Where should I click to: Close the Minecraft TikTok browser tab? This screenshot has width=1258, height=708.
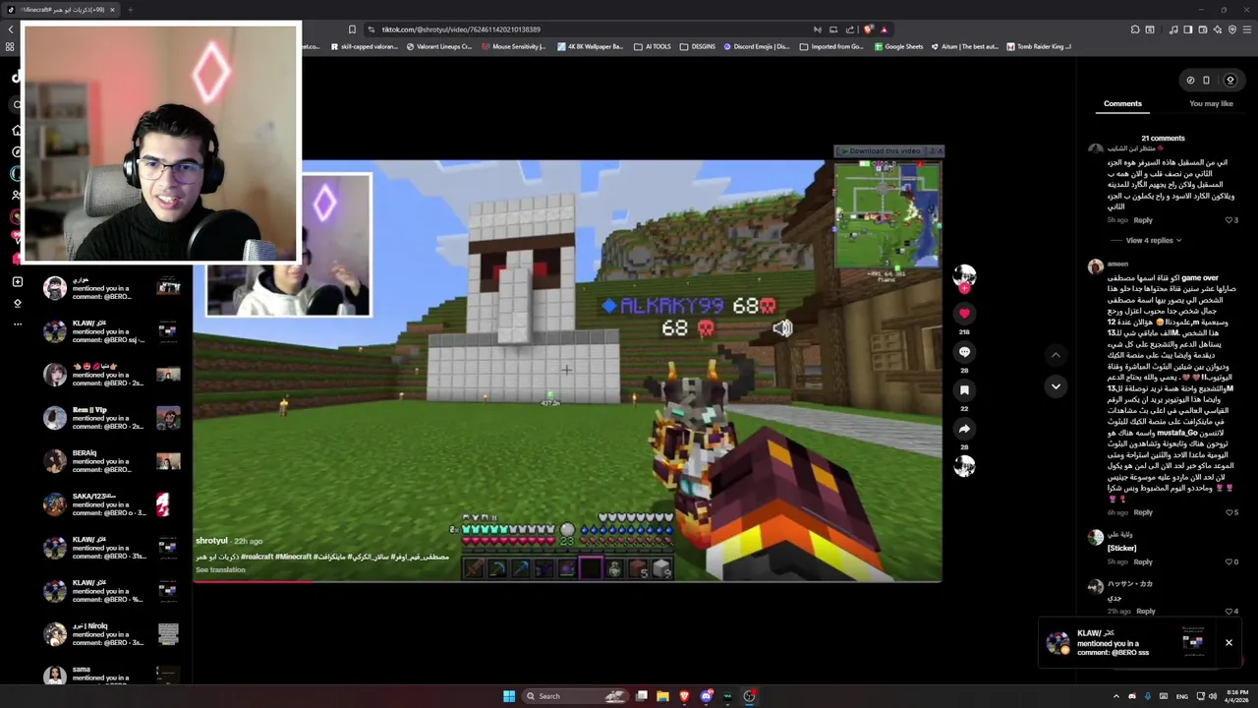click(112, 10)
